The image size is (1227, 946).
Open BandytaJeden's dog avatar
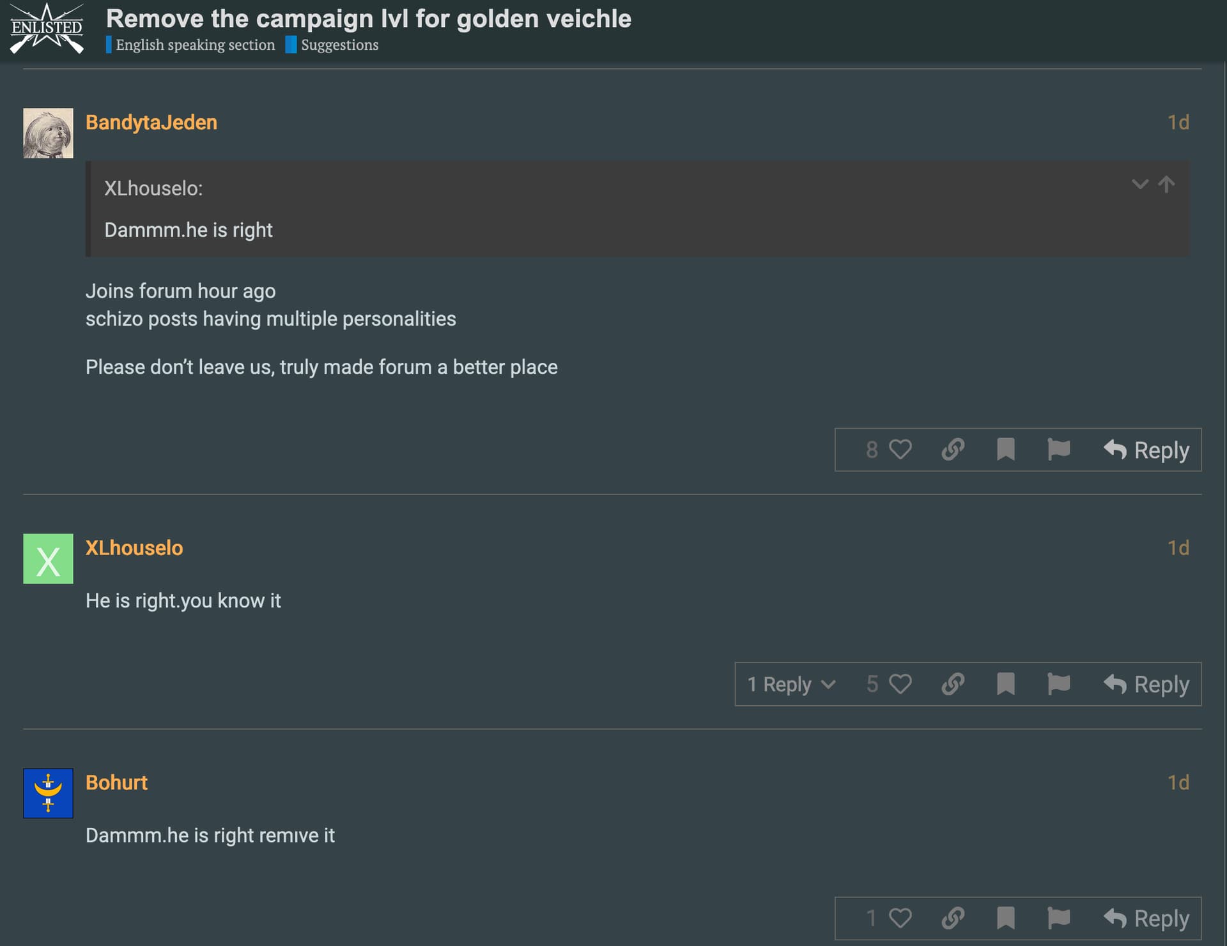48,133
